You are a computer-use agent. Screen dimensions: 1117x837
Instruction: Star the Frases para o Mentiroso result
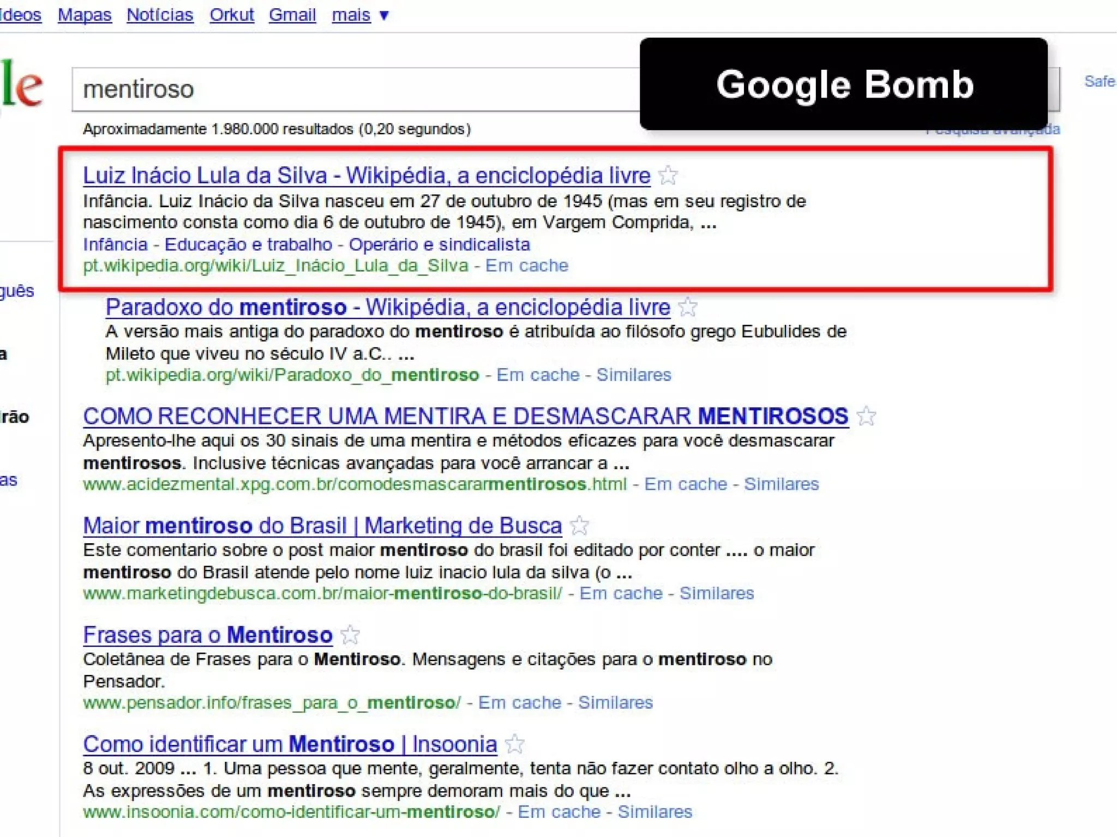pos(350,635)
